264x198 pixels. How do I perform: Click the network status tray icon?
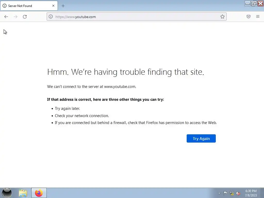[232, 193]
